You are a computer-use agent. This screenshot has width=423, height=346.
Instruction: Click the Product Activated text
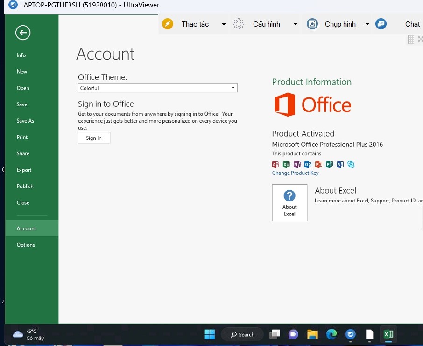point(303,134)
